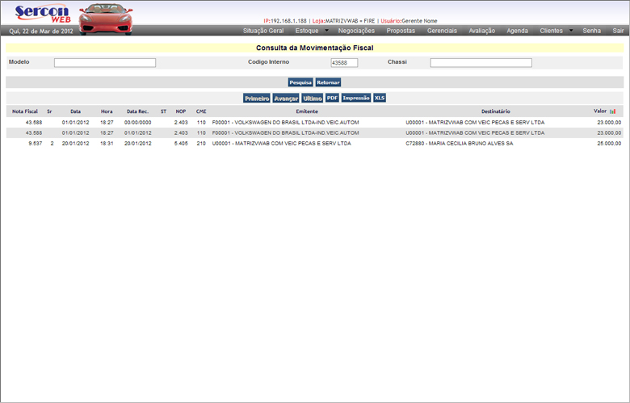Export results with the PDF button
Screen dimensions: 630x403
(332, 98)
